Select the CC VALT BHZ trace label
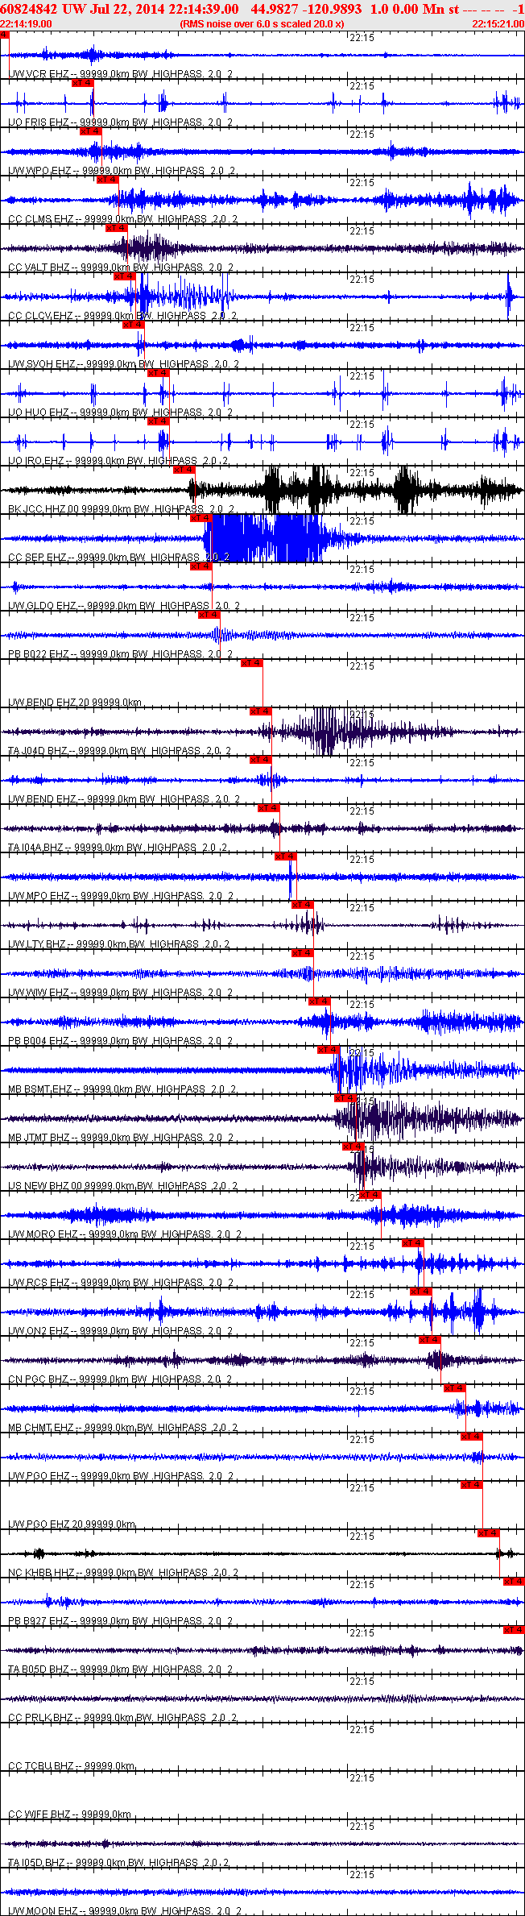 121,267
